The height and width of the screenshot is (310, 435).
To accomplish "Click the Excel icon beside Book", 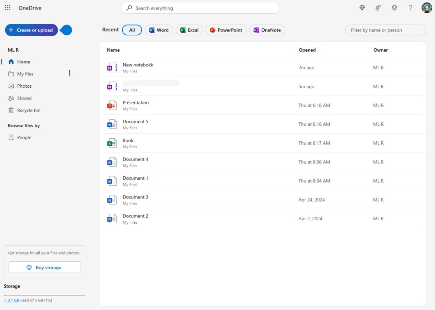I will pyautogui.click(x=111, y=143).
